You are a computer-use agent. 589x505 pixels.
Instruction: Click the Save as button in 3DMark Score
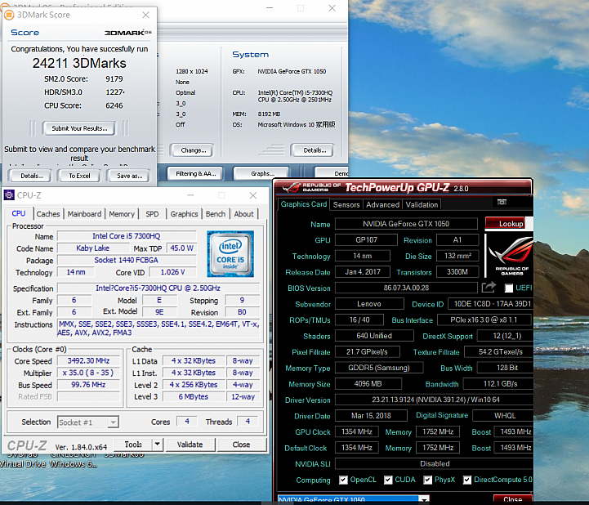coord(130,176)
